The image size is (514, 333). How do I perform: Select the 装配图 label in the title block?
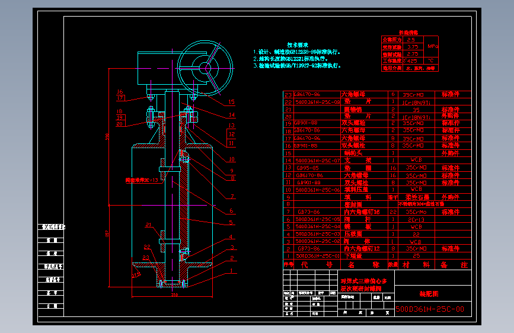point(429,294)
